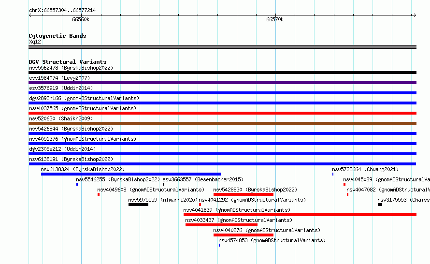The height and width of the screenshot is (264, 430).
Task: Click the purple bar of esv1584074 (Levy2007)
Action: click(x=222, y=83)
